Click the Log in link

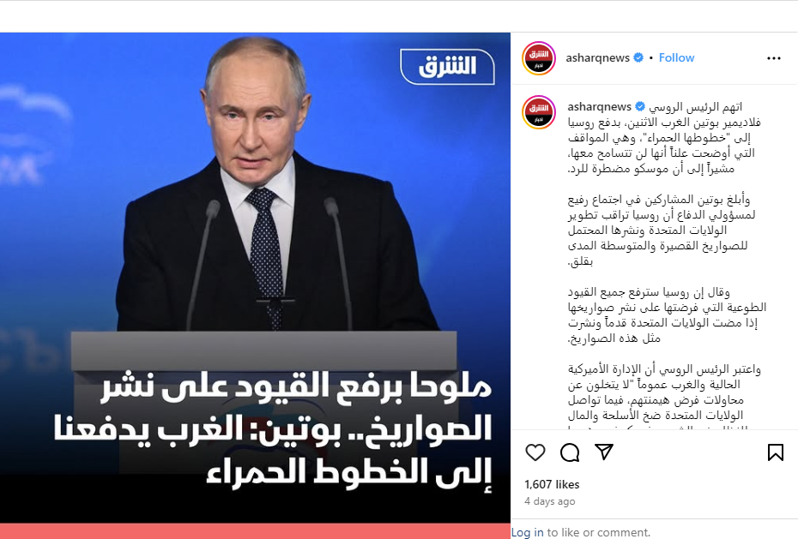point(527,532)
